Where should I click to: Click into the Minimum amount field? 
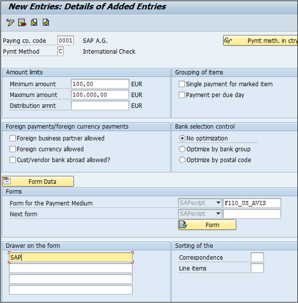[x=100, y=84]
